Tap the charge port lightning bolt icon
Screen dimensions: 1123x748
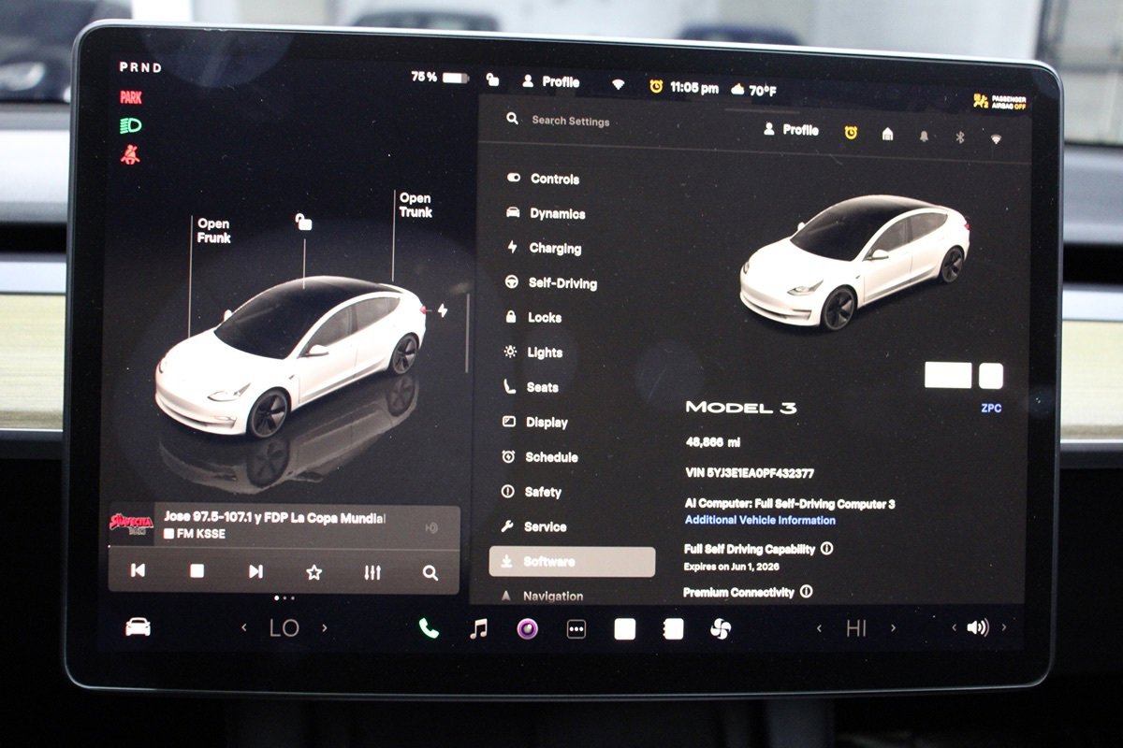click(x=443, y=310)
